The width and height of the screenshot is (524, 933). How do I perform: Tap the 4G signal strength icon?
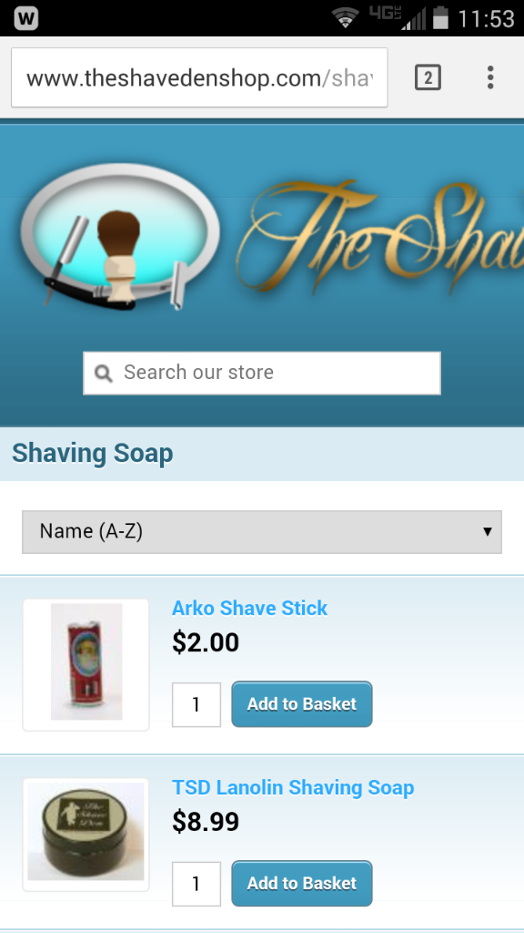pyautogui.click(x=397, y=18)
